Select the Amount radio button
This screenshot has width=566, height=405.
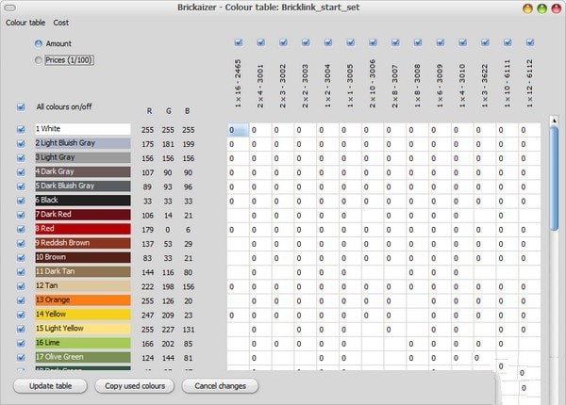(x=39, y=43)
